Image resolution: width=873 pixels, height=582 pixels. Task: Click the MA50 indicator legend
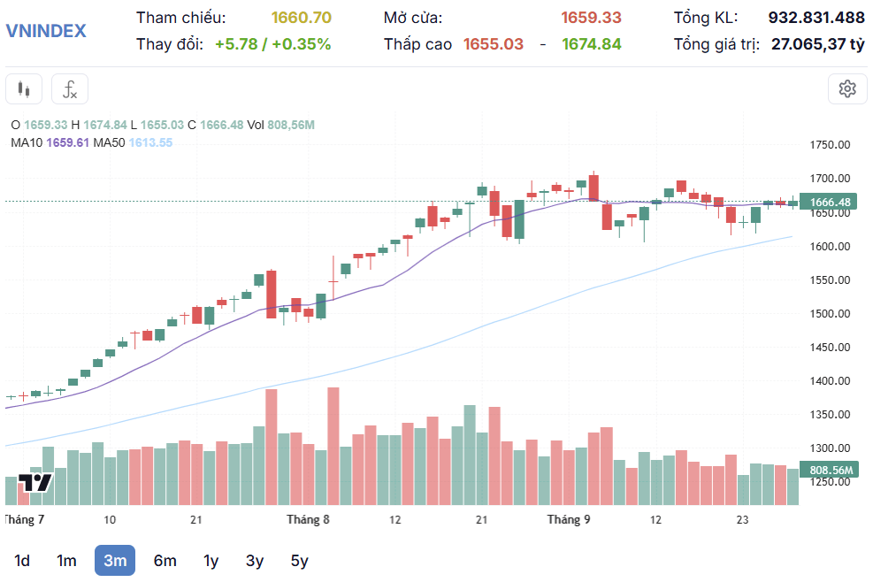(133, 142)
